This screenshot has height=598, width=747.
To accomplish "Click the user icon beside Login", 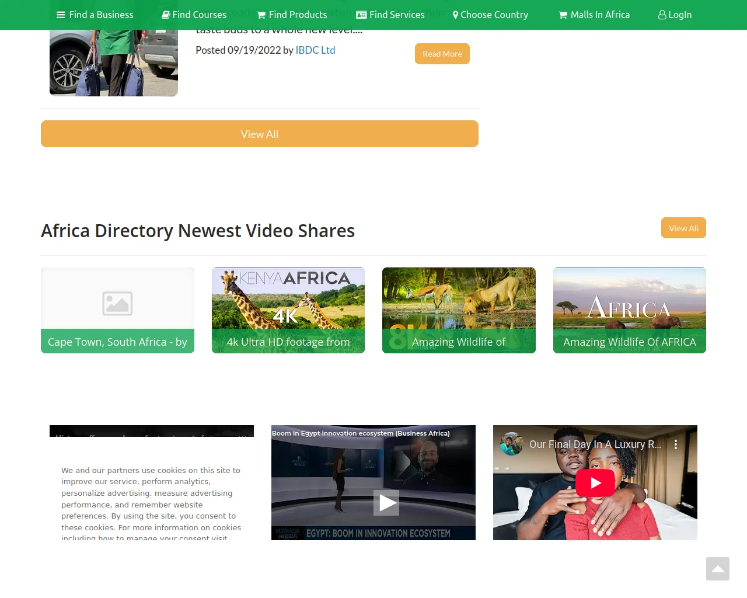I will 662,15.
